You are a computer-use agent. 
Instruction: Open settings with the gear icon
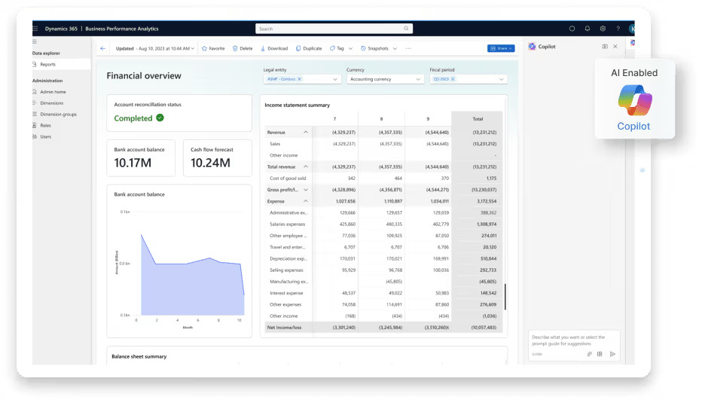tap(603, 29)
